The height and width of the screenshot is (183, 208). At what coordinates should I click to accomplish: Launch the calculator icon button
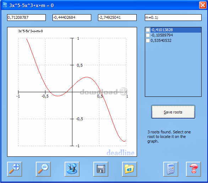point(171,169)
